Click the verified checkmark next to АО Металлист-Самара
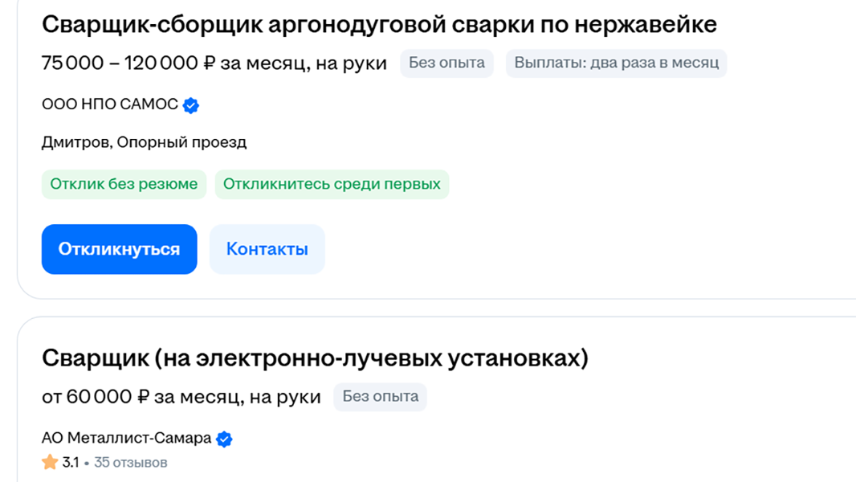856x482 pixels. click(225, 439)
